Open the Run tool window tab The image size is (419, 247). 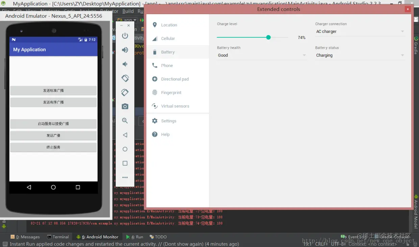coord(134,237)
